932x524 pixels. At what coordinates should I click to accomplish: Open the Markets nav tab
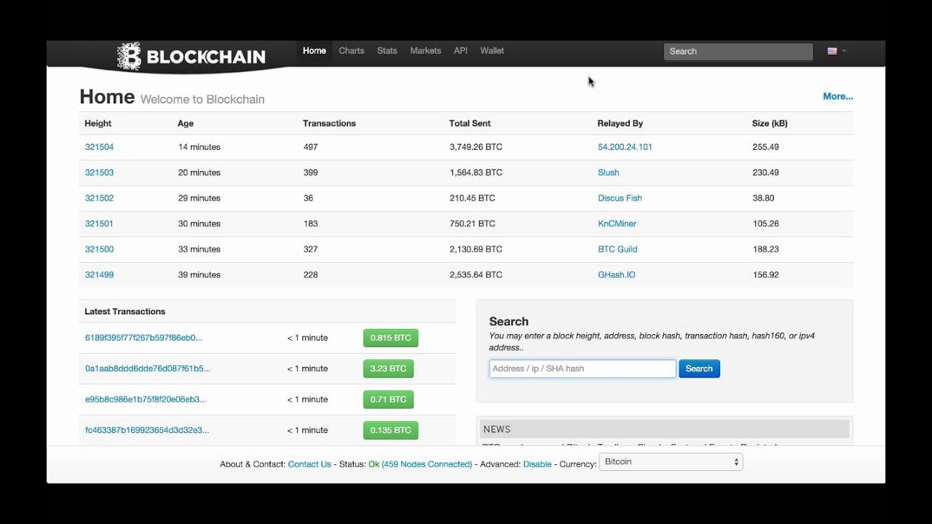pos(425,51)
